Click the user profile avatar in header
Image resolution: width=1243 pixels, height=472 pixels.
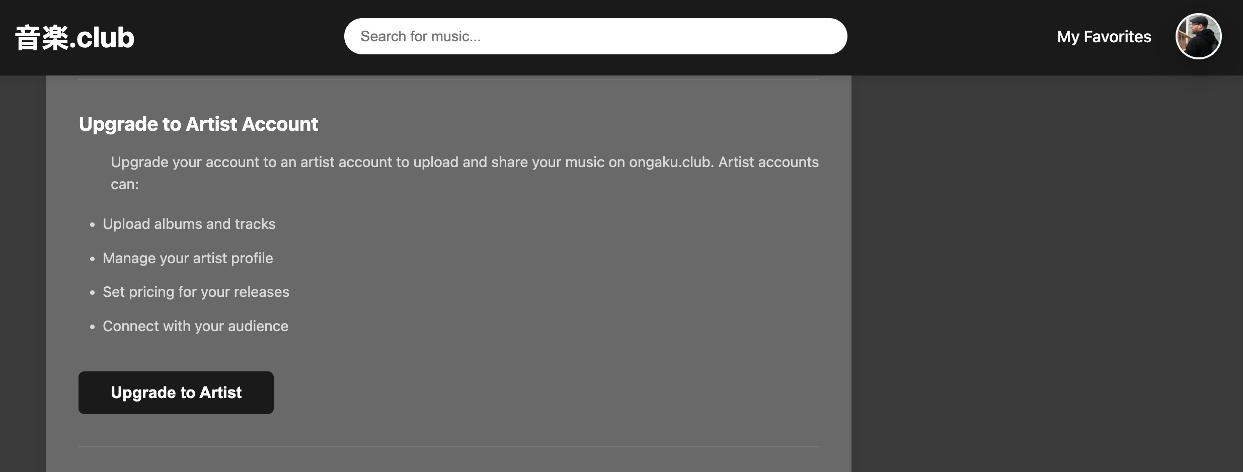[x=1198, y=36]
